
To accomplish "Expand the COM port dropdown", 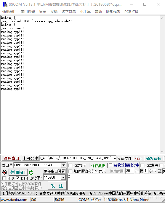I will click(x=63, y=165).
